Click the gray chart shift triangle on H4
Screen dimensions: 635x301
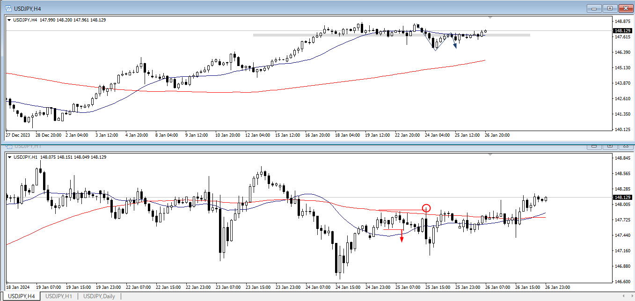(x=490, y=17)
